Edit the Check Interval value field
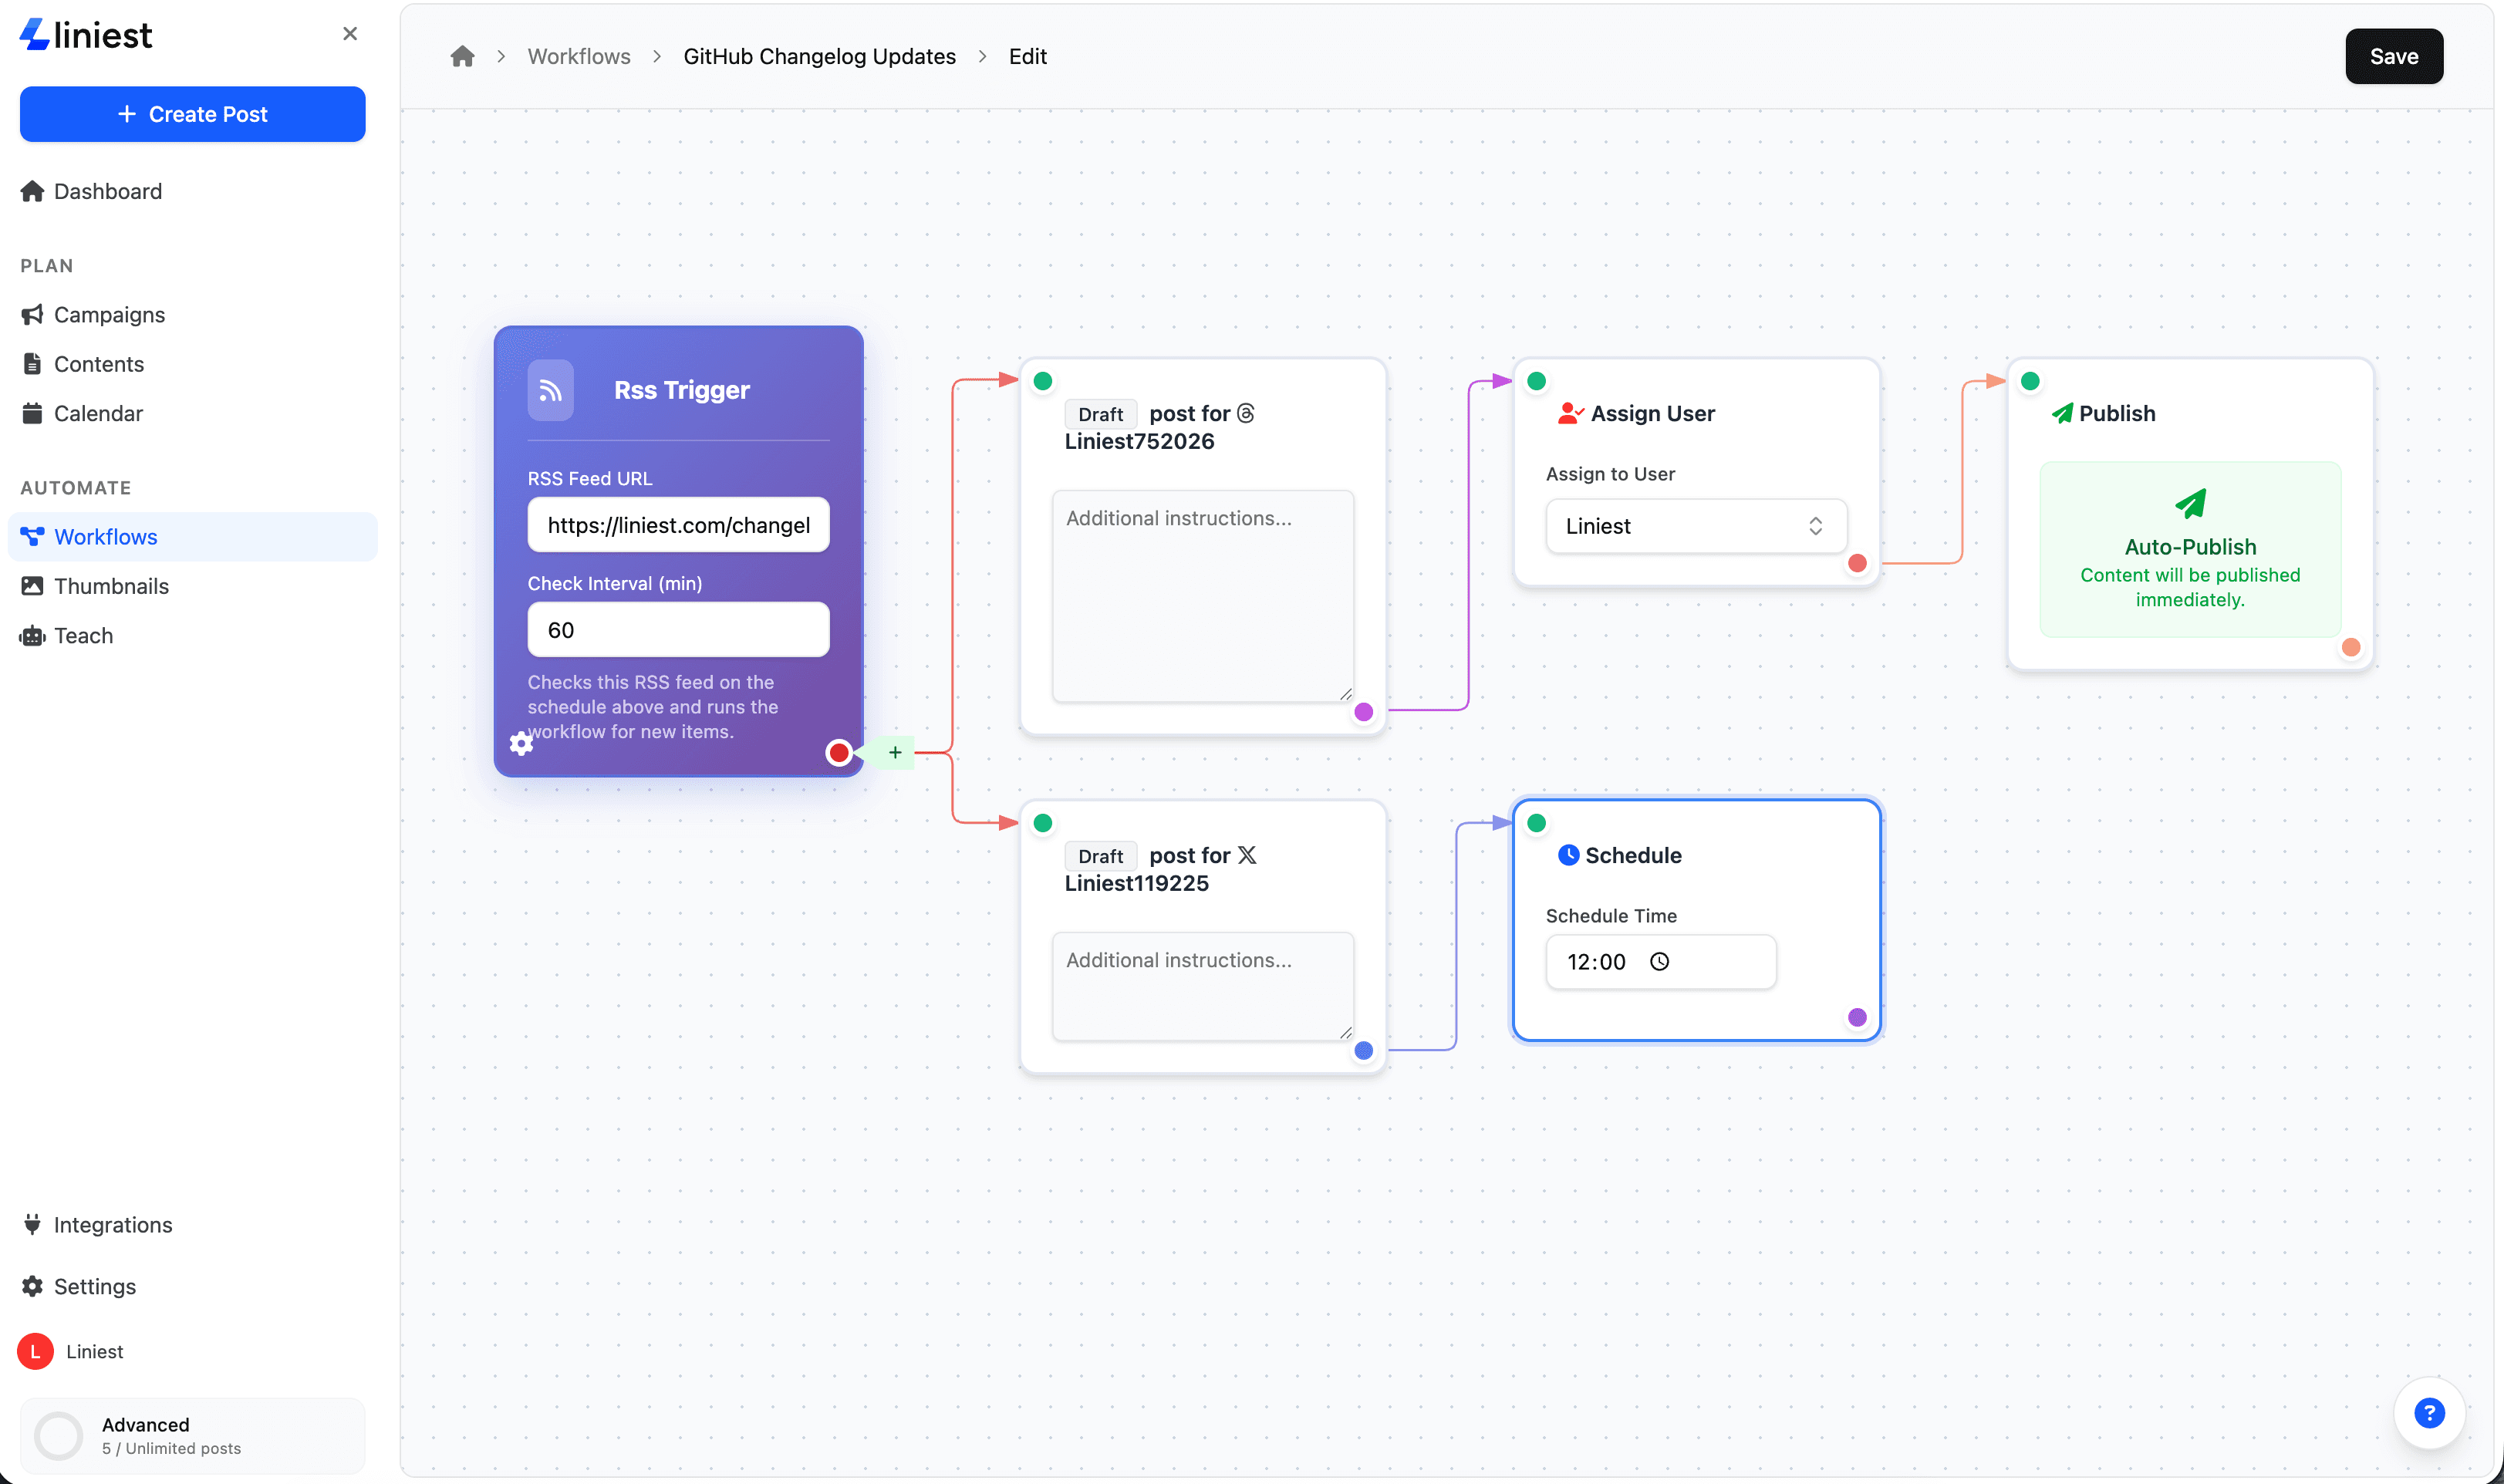The image size is (2504, 1484). pos(678,629)
